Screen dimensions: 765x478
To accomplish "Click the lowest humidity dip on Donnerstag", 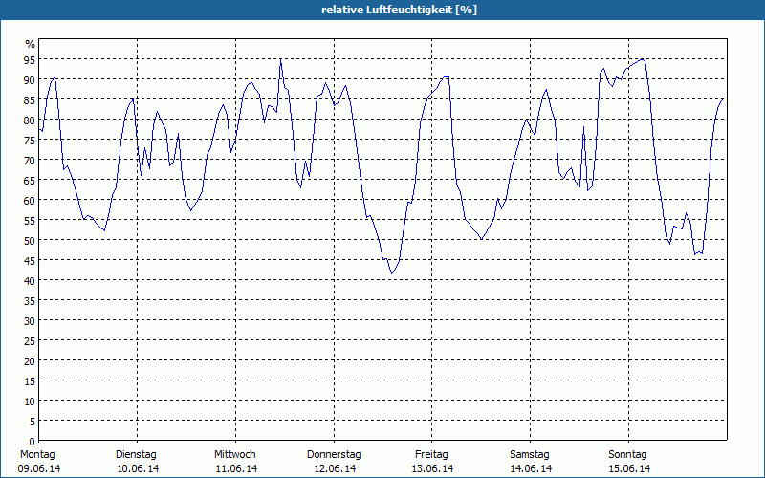I will click(x=391, y=273).
